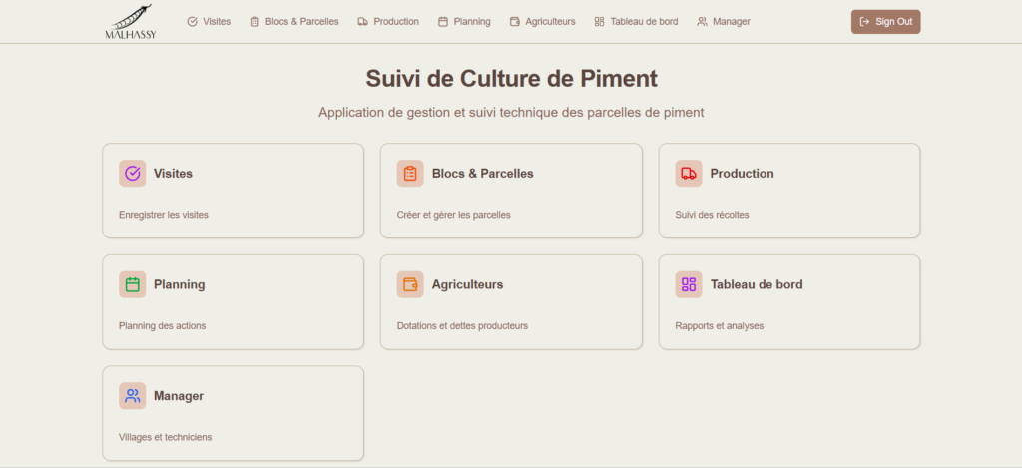Choose Manager in the top navigation
1022x468 pixels.
tap(724, 22)
